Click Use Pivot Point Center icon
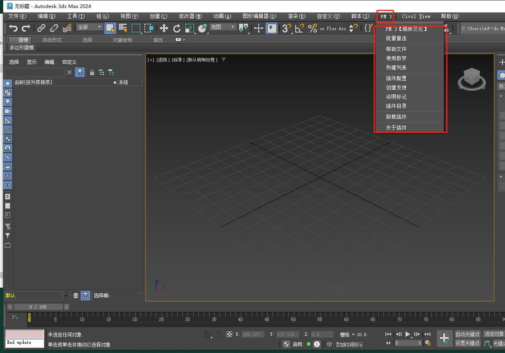This screenshot has height=353, width=505. point(243,28)
